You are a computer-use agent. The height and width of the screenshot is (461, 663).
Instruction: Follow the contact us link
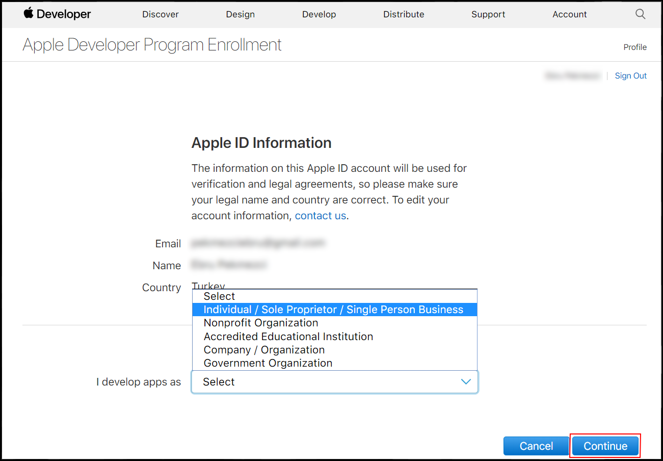coord(321,216)
